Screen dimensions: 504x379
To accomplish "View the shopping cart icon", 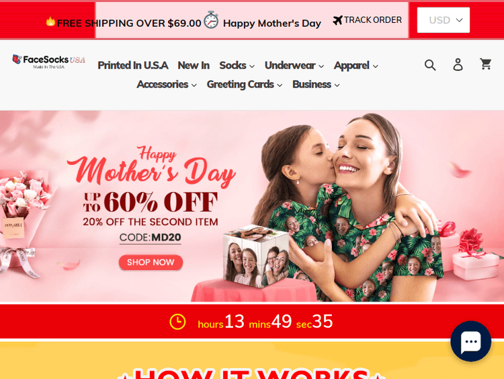I will tap(485, 64).
